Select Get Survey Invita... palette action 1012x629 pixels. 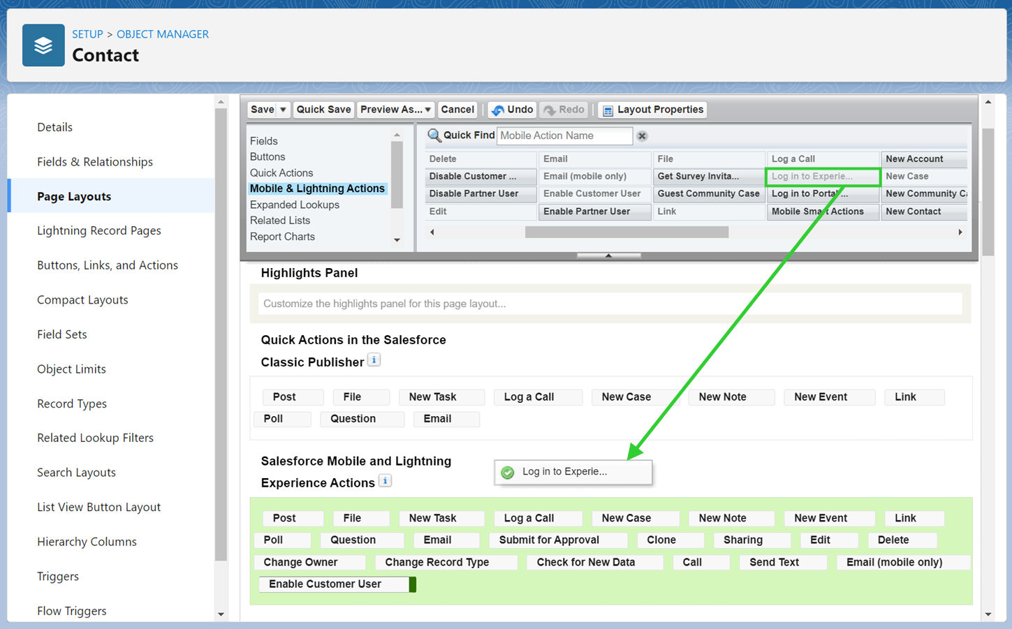point(708,177)
